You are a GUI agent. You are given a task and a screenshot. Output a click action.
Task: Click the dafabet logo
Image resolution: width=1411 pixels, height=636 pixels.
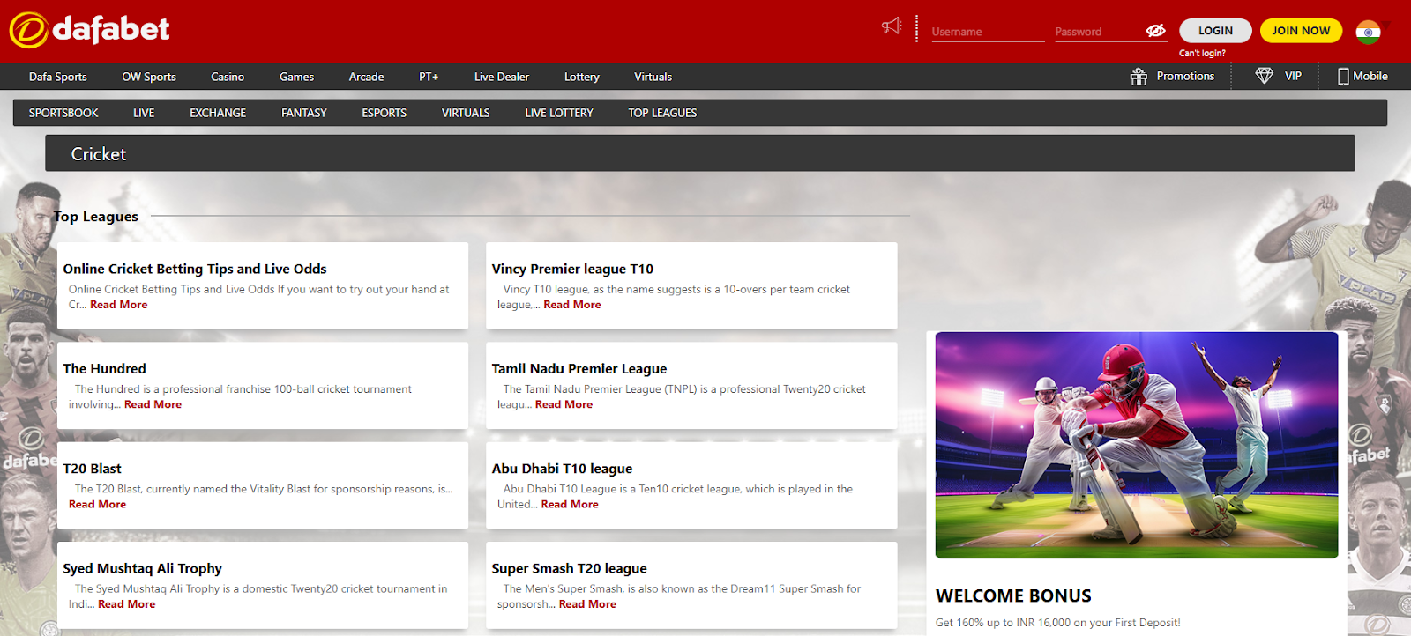point(89,30)
